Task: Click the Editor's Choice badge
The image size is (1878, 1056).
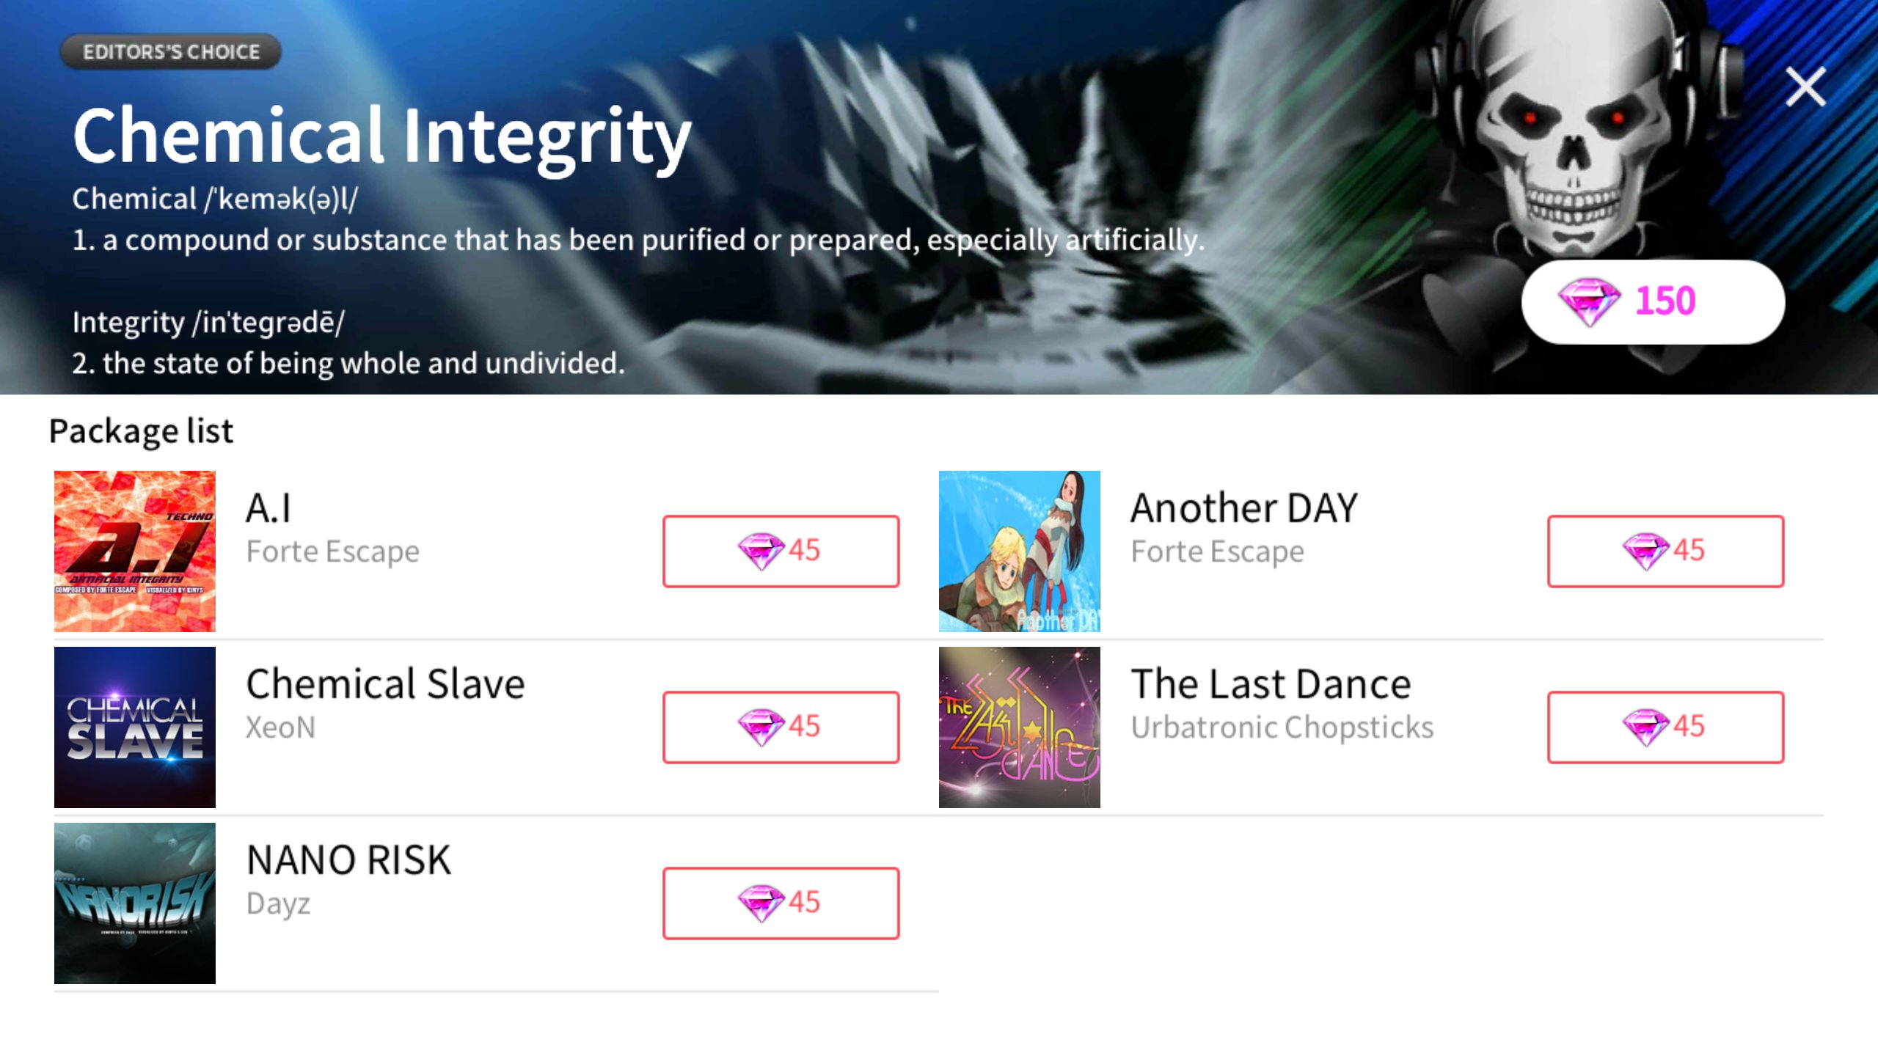Action: 171,52
